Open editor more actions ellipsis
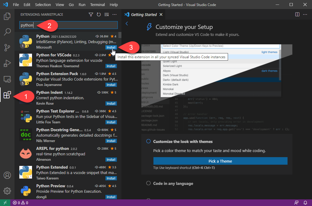This screenshot has height=206, width=312. click(x=305, y=14)
